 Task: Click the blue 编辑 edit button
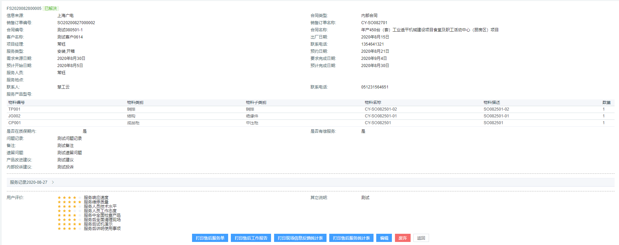tap(384, 238)
